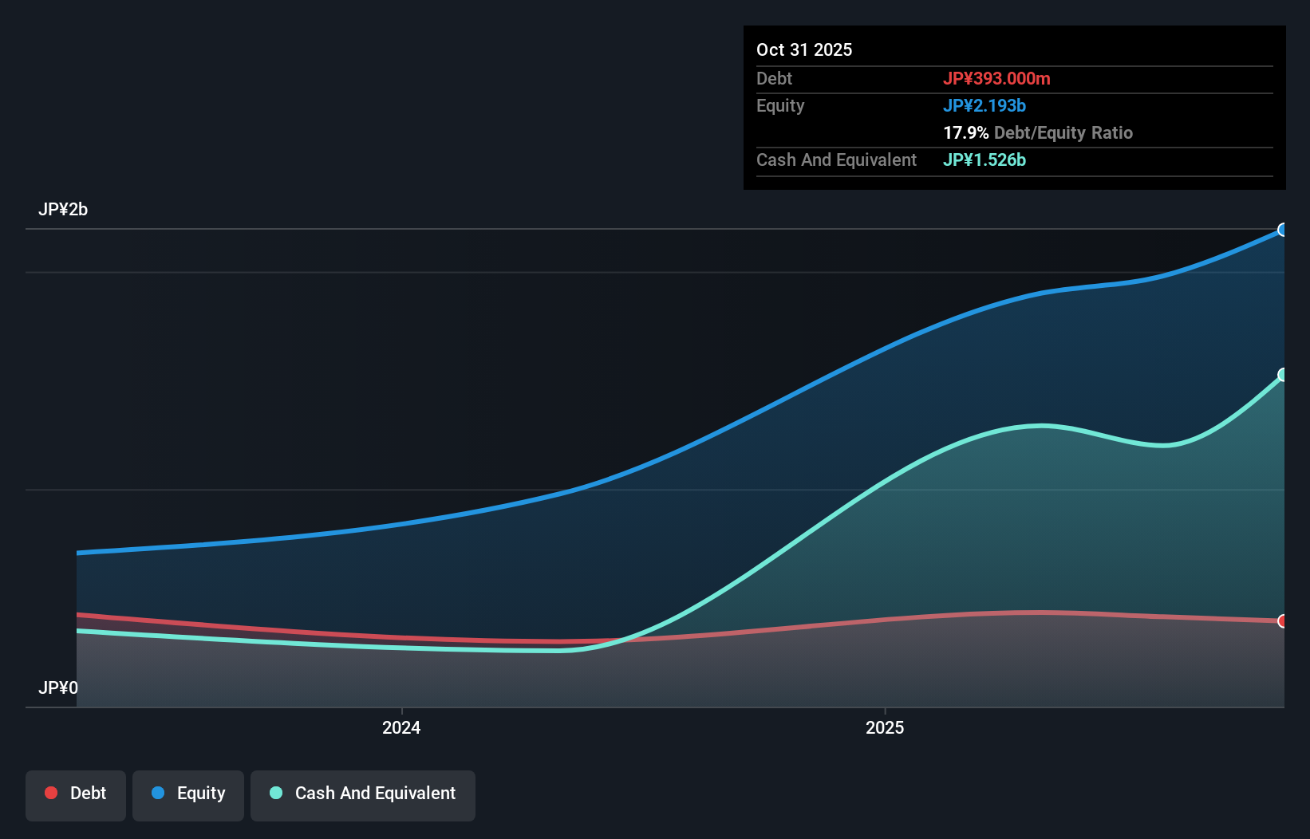Select the Equity line endpoint marker

click(x=1283, y=230)
